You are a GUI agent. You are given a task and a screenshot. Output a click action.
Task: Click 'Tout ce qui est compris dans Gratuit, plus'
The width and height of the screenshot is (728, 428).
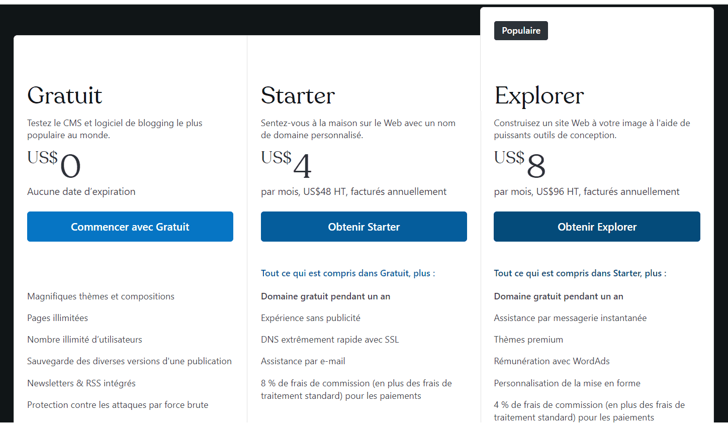(348, 273)
